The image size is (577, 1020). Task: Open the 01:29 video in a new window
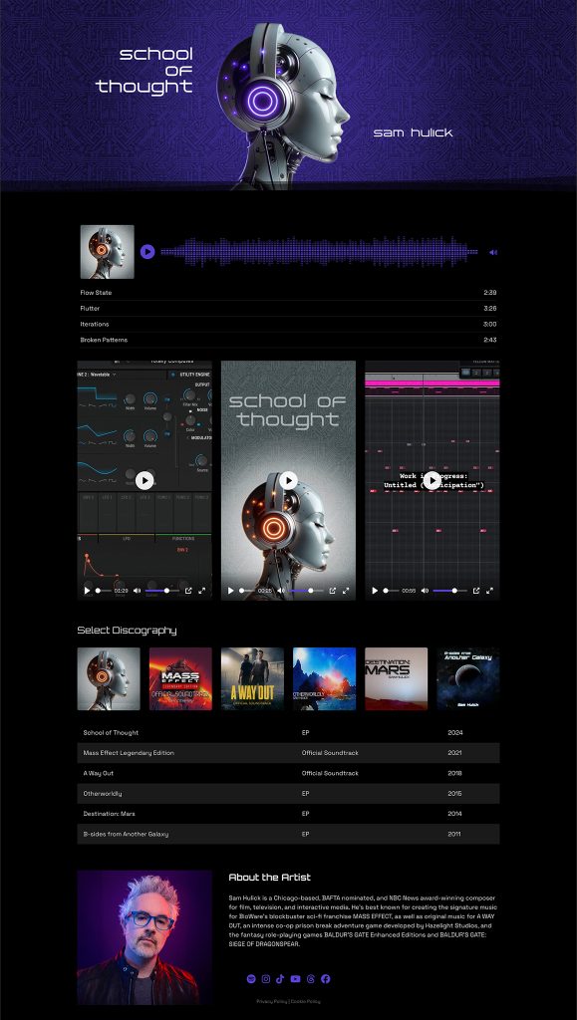pos(188,591)
